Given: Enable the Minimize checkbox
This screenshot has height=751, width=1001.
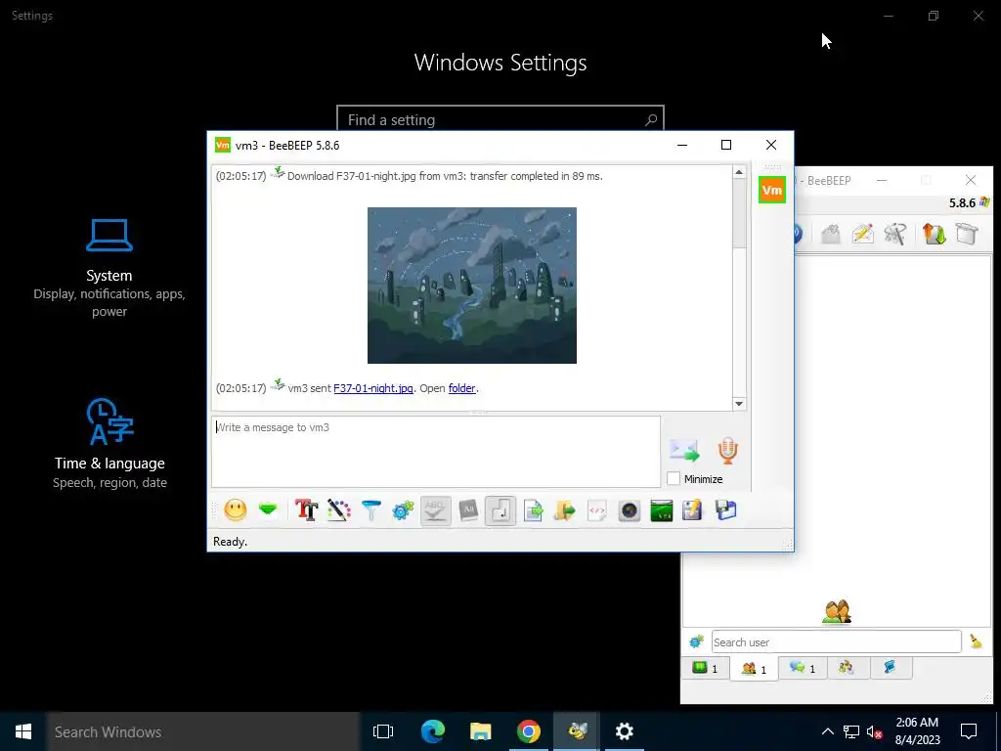Looking at the screenshot, I should pyautogui.click(x=674, y=478).
